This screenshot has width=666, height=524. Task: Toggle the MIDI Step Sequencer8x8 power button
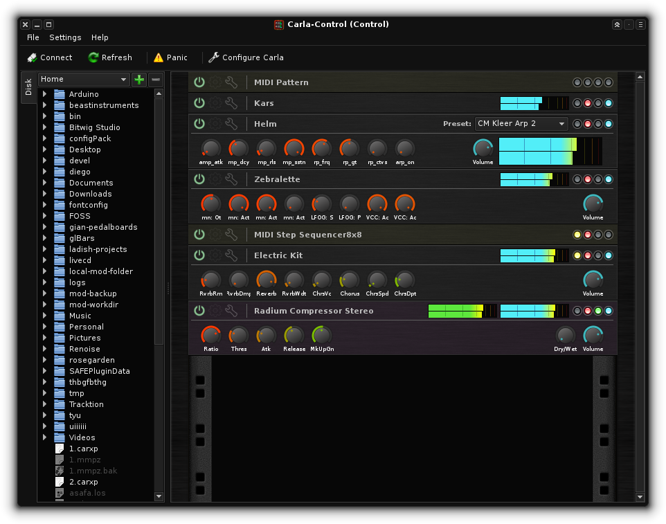pyautogui.click(x=199, y=235)
